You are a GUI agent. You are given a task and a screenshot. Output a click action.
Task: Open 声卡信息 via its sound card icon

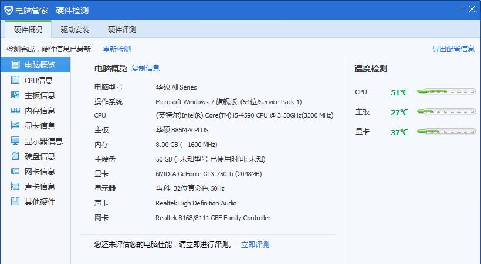15,186
